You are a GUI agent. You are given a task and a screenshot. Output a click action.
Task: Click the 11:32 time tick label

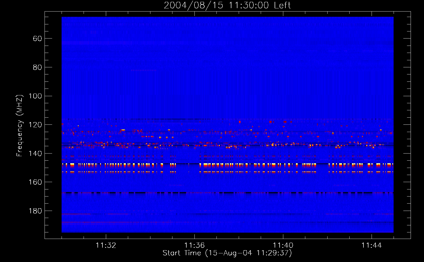106,245
